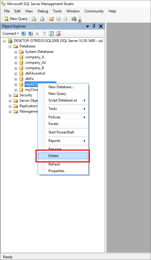Viewport: 151px width, 260px height.
Task: Expand the company_B database node
Action: [x=16, y=68]
